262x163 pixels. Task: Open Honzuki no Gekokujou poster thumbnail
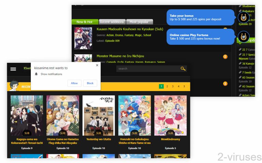pyautogui.click(x=134, y=115)
